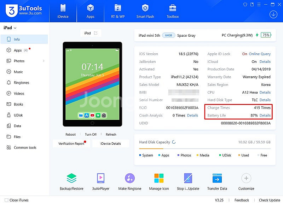Click the UDID value
This screenshot has height=203, width=283.
tap(246, 123)
